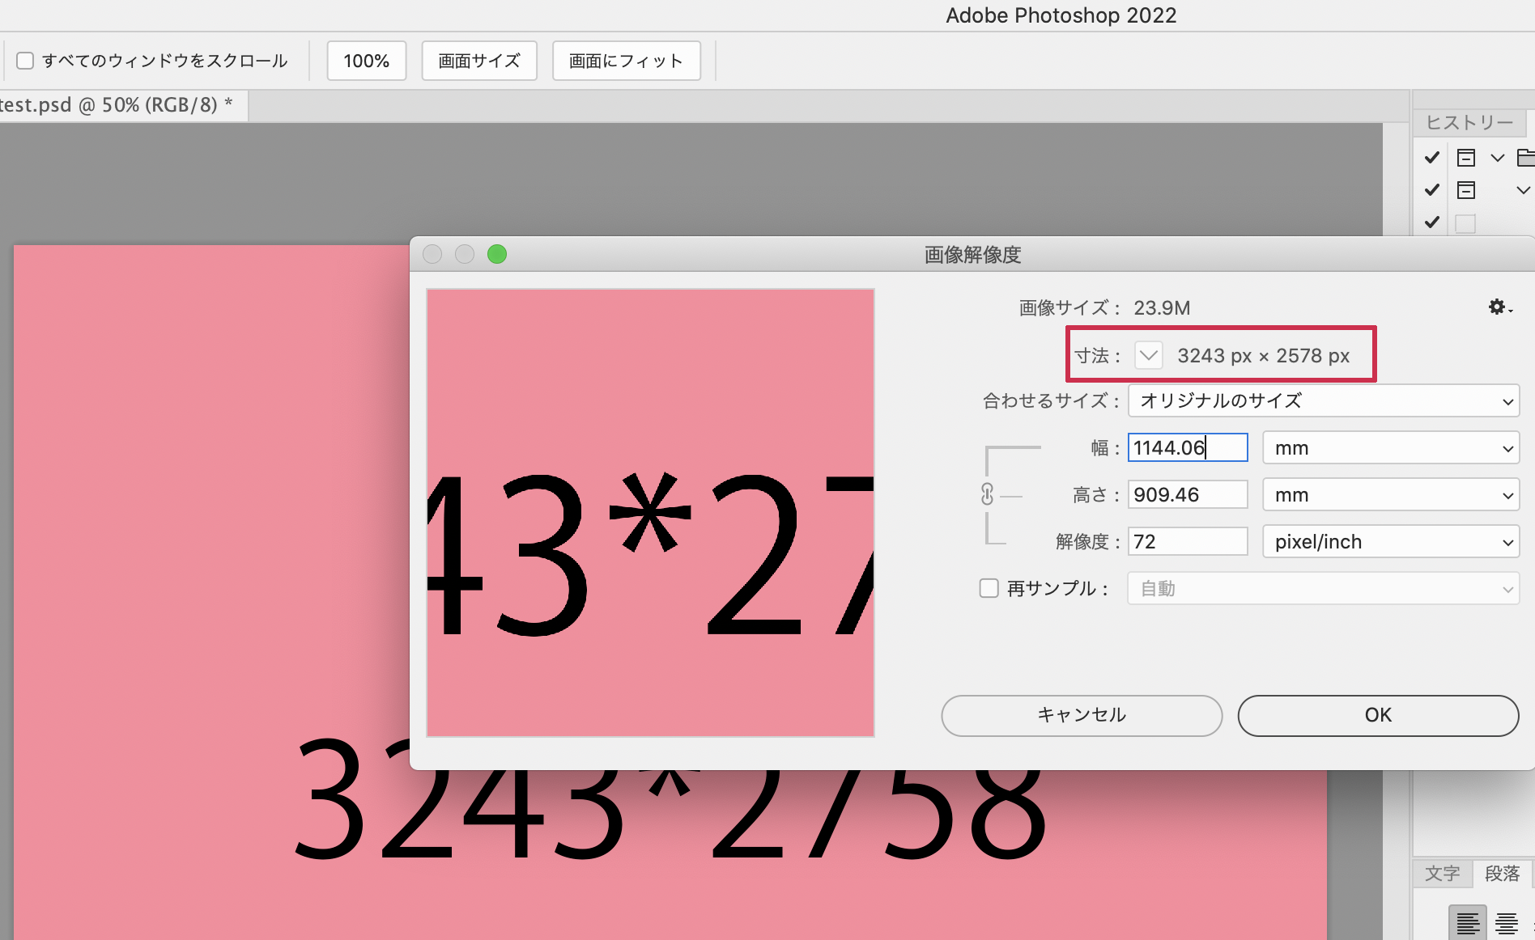Select left-align text in the 段落 panel

(1468, 923)
